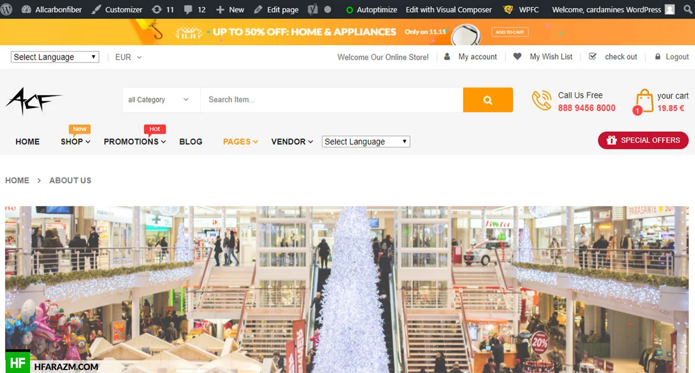Viewport: 695px width, 373px height.
Task: Open the navigation bar Select Language dropdown
Action: coord(366,142)
